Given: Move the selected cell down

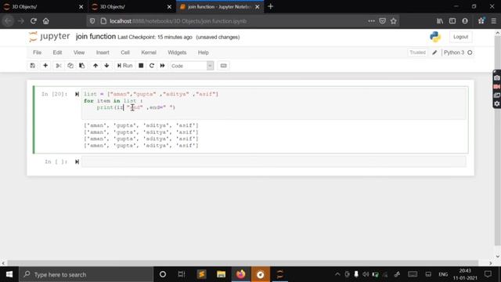Looking at the screenshot, I should coord(106,66).
